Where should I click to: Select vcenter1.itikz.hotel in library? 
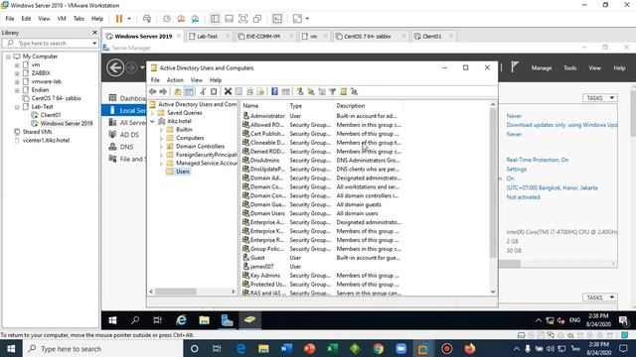point(46,141)
